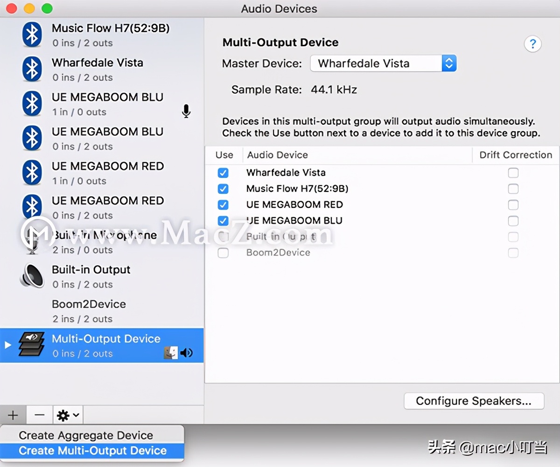This screenshot has height=467, width=560.
Task: Choose Create Multi-Output Device menu item
Action: tap(92, 451)
